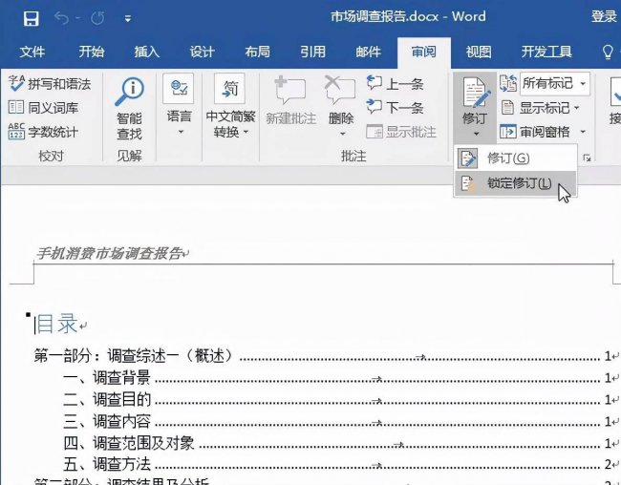This screenshot has width=621, height=485.
Task: Click 登录 to sign in
Action: 604,16
